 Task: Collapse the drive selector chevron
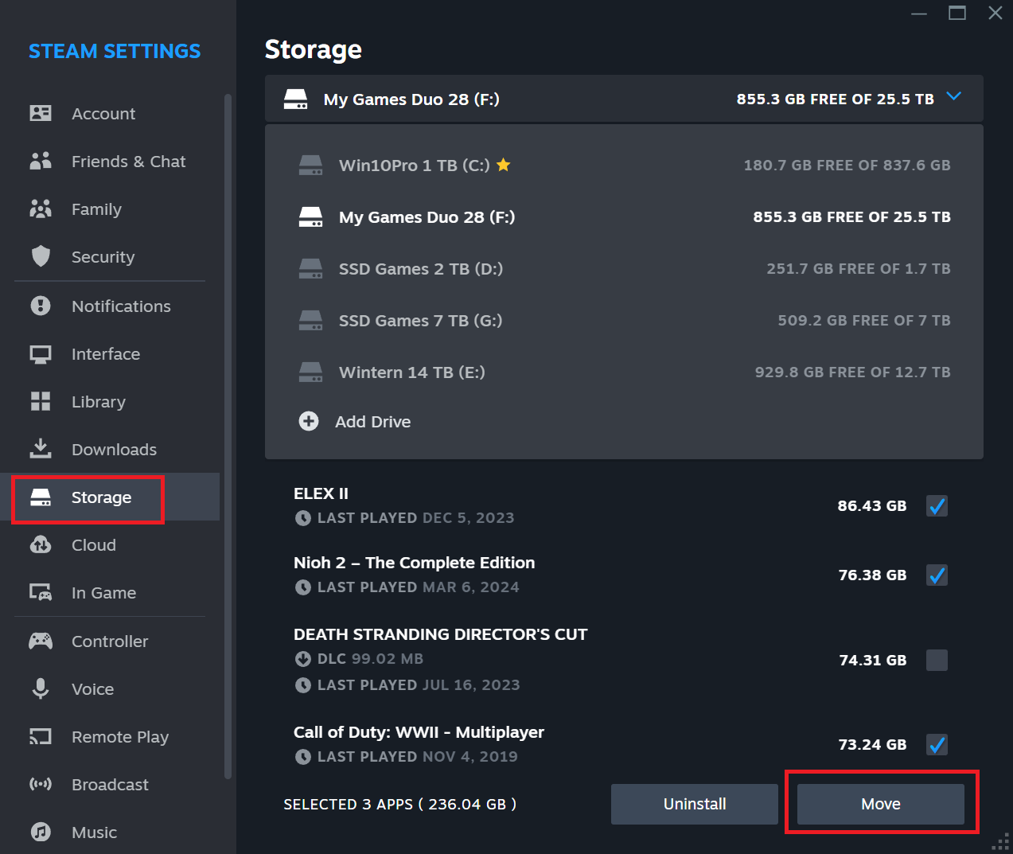point(953,97)
